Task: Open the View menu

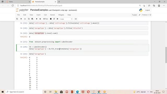Action: pos(31,15)
